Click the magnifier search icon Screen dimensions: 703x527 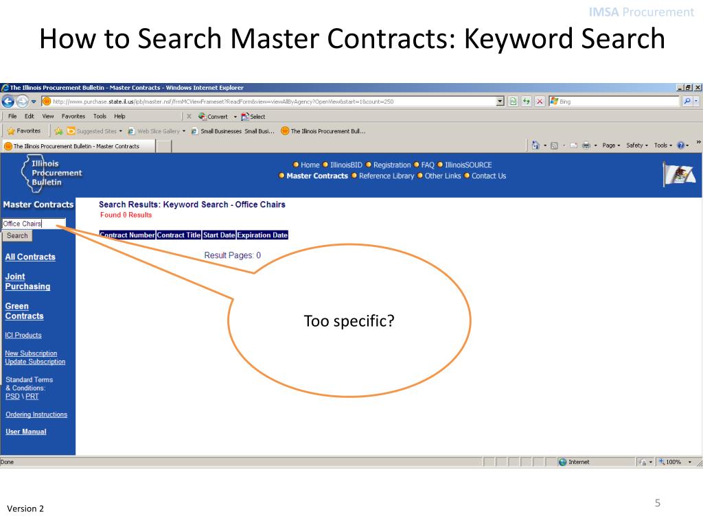(687, 102)
